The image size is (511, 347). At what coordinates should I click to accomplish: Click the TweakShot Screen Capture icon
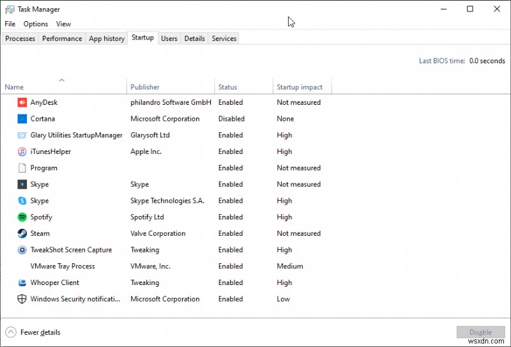pos(22,250)
